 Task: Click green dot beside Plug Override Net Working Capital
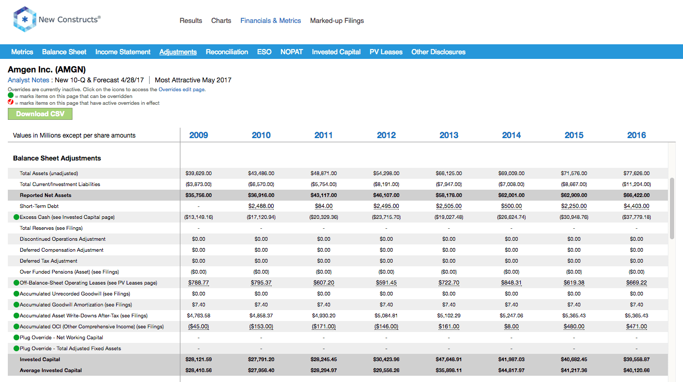click(16, 337)
